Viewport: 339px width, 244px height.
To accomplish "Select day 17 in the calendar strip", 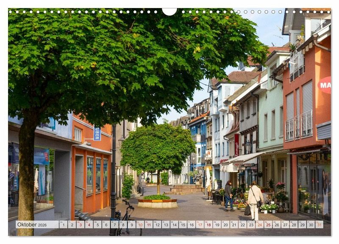I will point(200,225).
